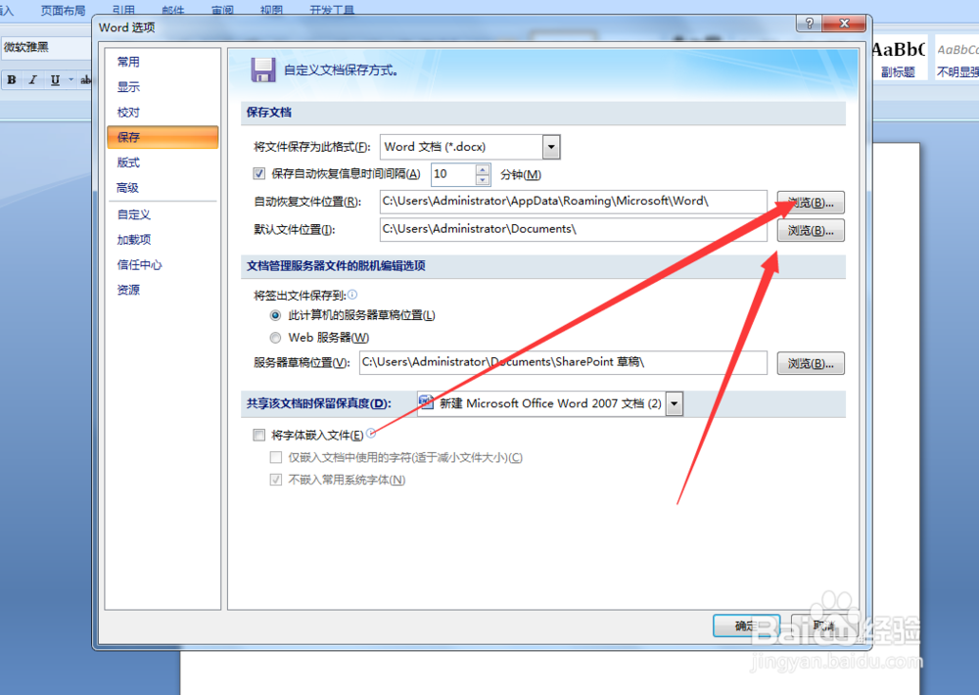Screen dimensions: 979x695
Task: Choose the 不明显强调 style in gallery
Action: (957, 58)
